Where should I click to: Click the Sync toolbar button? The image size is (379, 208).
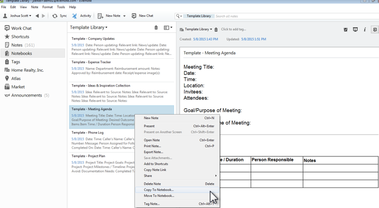(59, 16)
